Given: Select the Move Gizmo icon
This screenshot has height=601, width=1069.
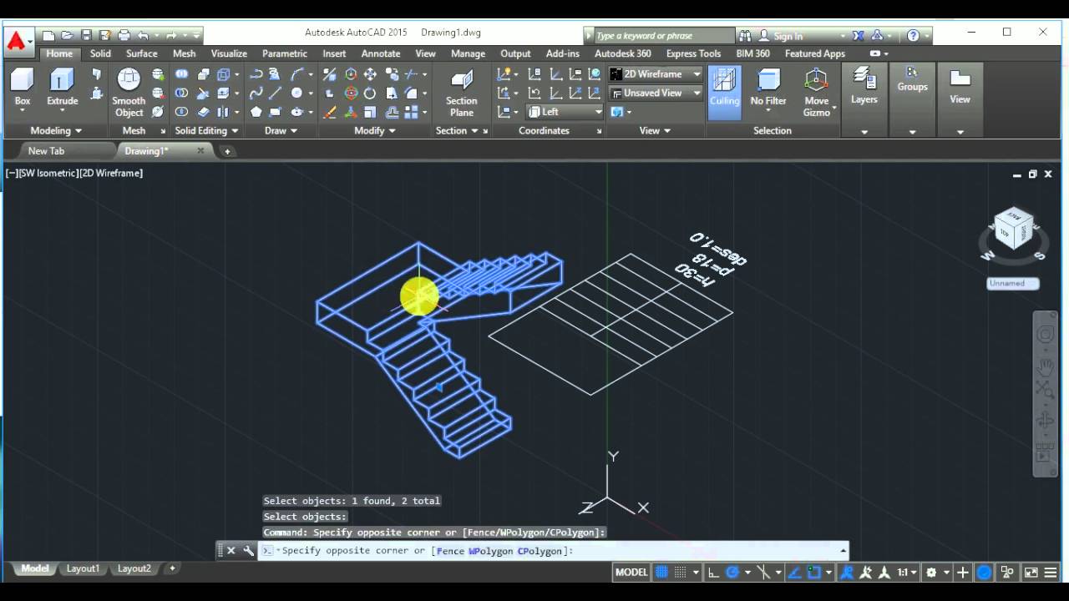Looking at the screenshot, I should pos(816,82).
